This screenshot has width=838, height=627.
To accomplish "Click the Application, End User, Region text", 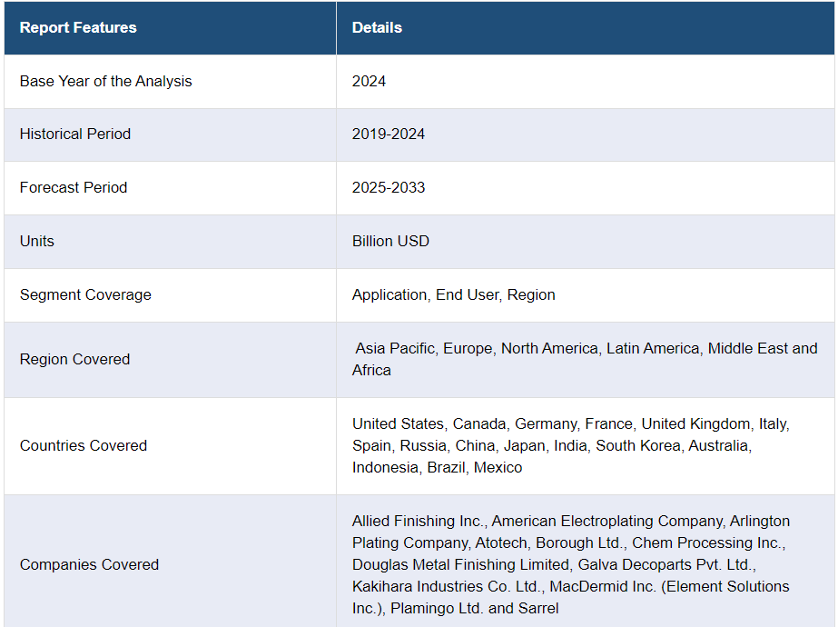I will click(454, 294).
